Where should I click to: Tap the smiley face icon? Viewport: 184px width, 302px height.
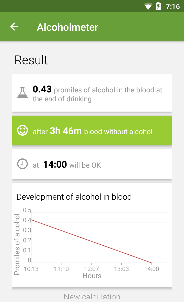(x=22, y=130)
